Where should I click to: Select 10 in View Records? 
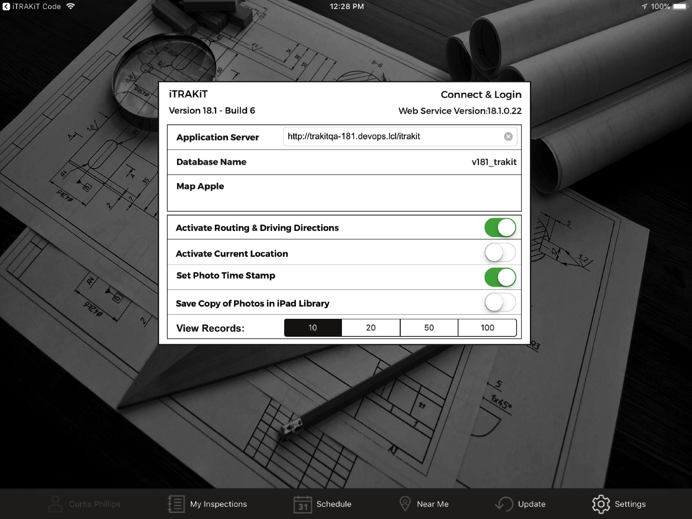(x=313, y=328)
